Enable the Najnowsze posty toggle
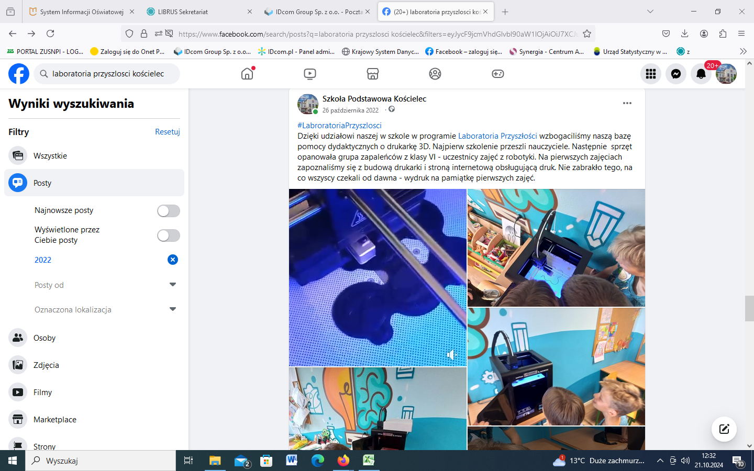The height and width of the screenshot is (471, 754). pyautogui.click(x=169, y=211)
